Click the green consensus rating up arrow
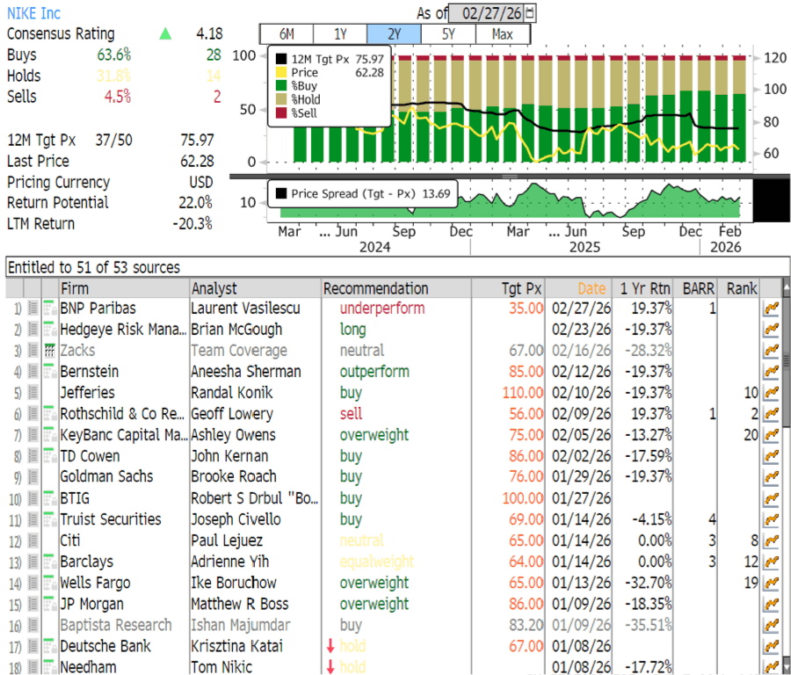The height and width of the screenshot is (675, 791). click(165, 34)
